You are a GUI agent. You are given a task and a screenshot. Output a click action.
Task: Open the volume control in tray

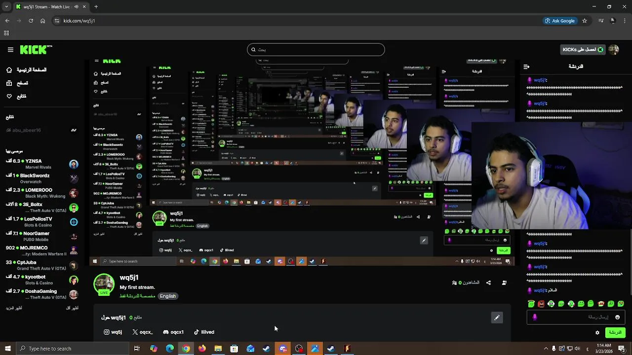(578, 349)
